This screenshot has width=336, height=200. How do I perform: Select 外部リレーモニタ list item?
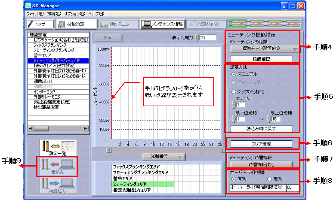[x=58, y=97]
